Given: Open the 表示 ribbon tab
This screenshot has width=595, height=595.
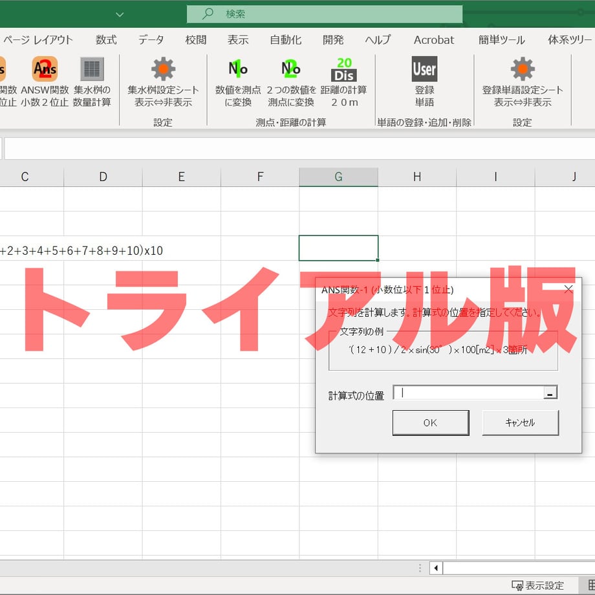Looking at the screenshot, I should (238, 40).
